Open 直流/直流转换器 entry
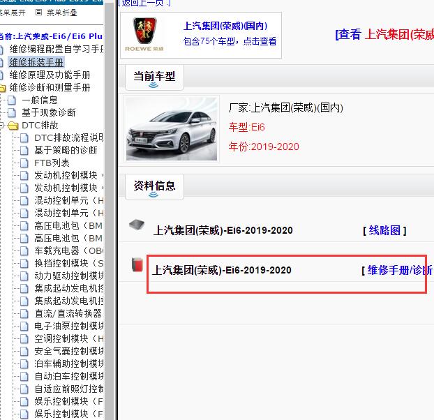 68,313
